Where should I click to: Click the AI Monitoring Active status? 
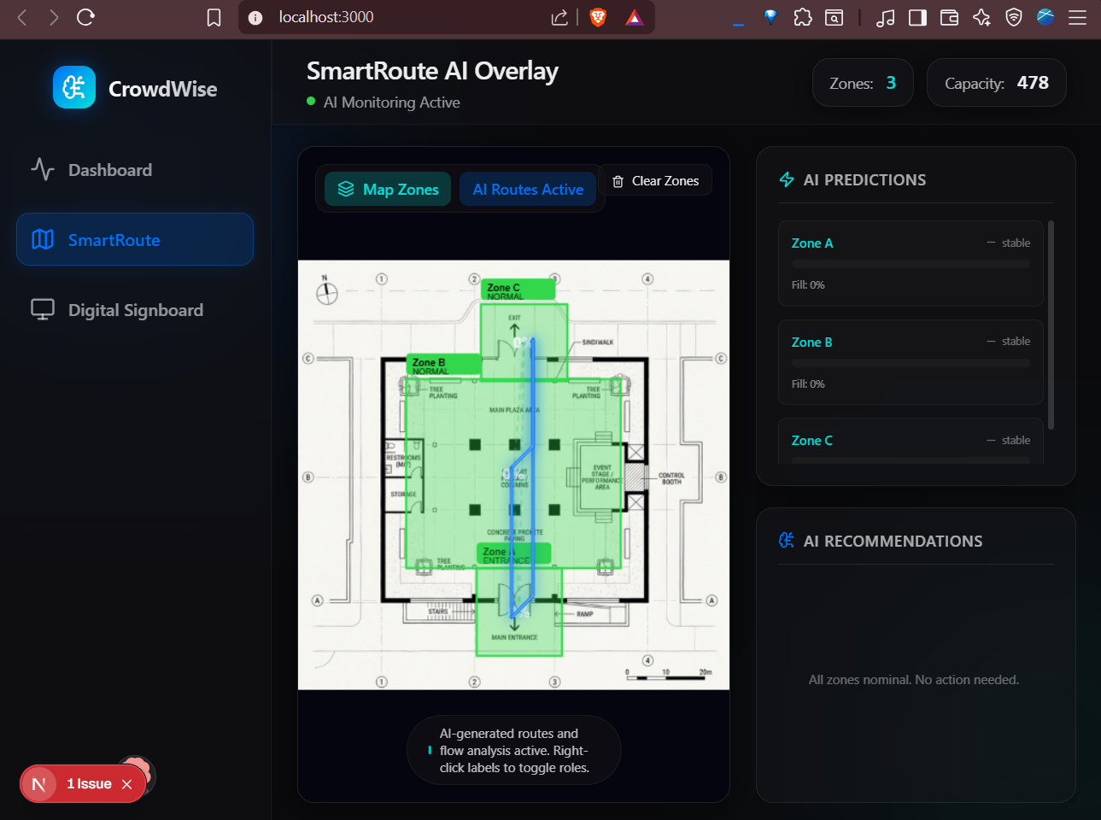(x=384, y=102)
